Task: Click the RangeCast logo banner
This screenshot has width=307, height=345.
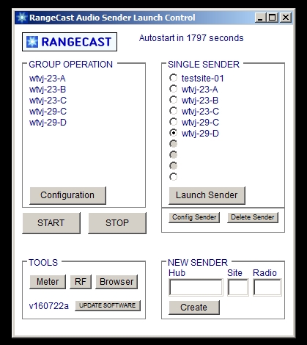Action: (x=70, y=42)
